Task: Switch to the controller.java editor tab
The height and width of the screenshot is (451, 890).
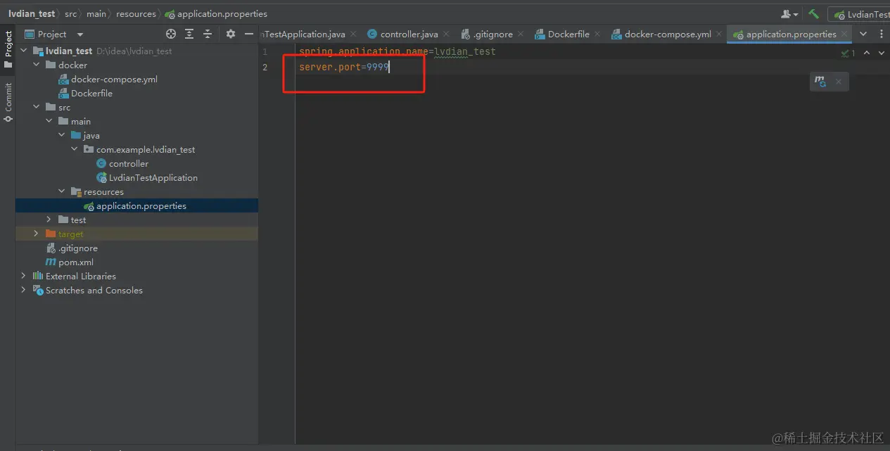Action: (409, 34)
